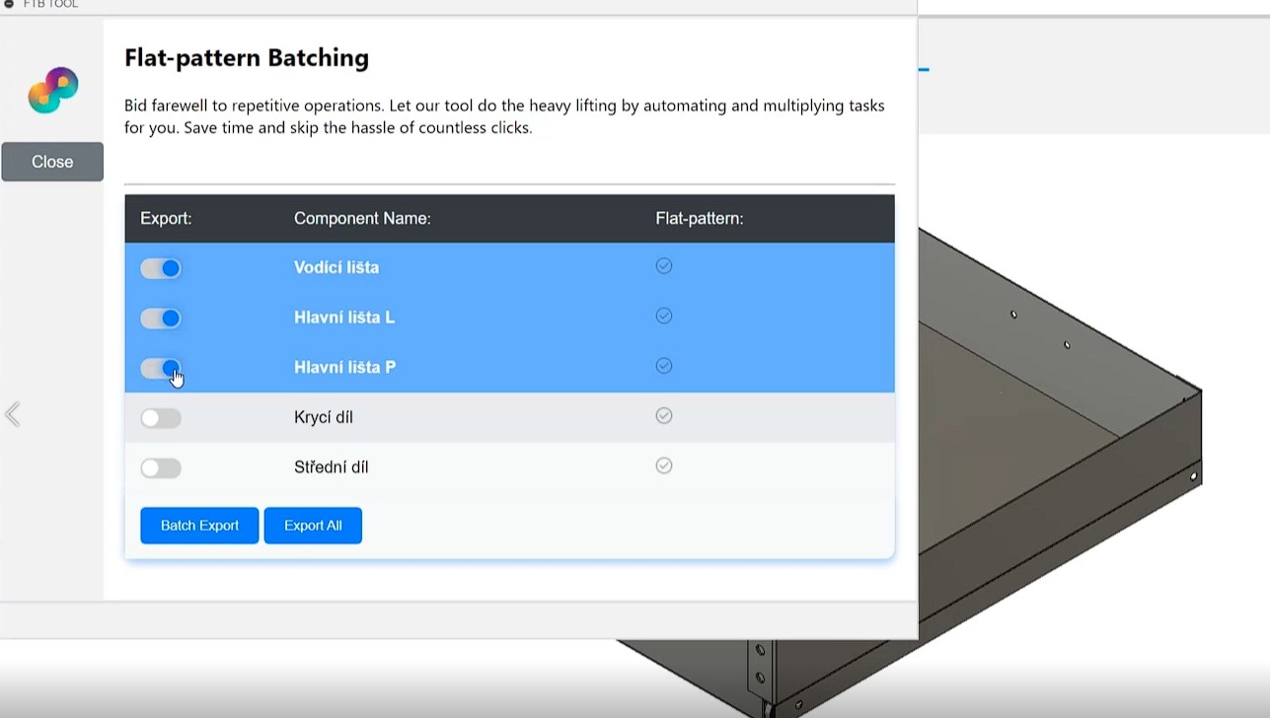
Task: Turn off export for Hlavní lišta L
Action: (x=161, y=319)
